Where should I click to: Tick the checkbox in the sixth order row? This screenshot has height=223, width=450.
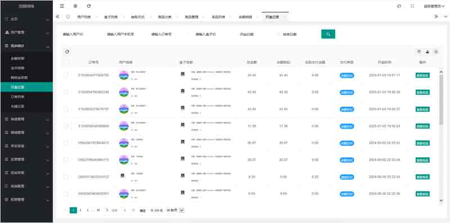point(66,160)
